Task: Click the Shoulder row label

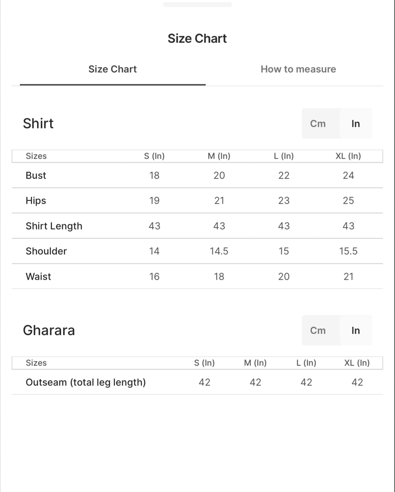Action: point(46,251)
